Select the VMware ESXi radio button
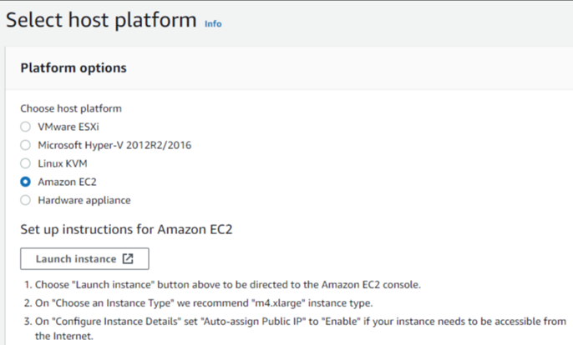 point(26,127)
